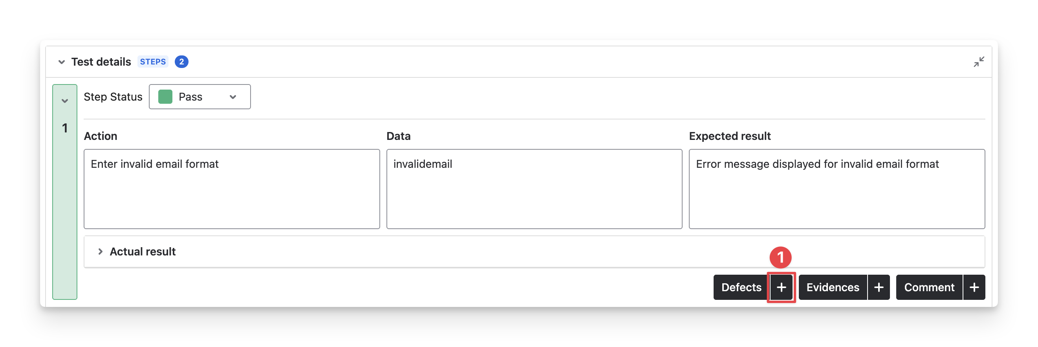The image size is (1038, 347).
Task: Collapse step 1 using green bar chevron
Action: point(64,101)
